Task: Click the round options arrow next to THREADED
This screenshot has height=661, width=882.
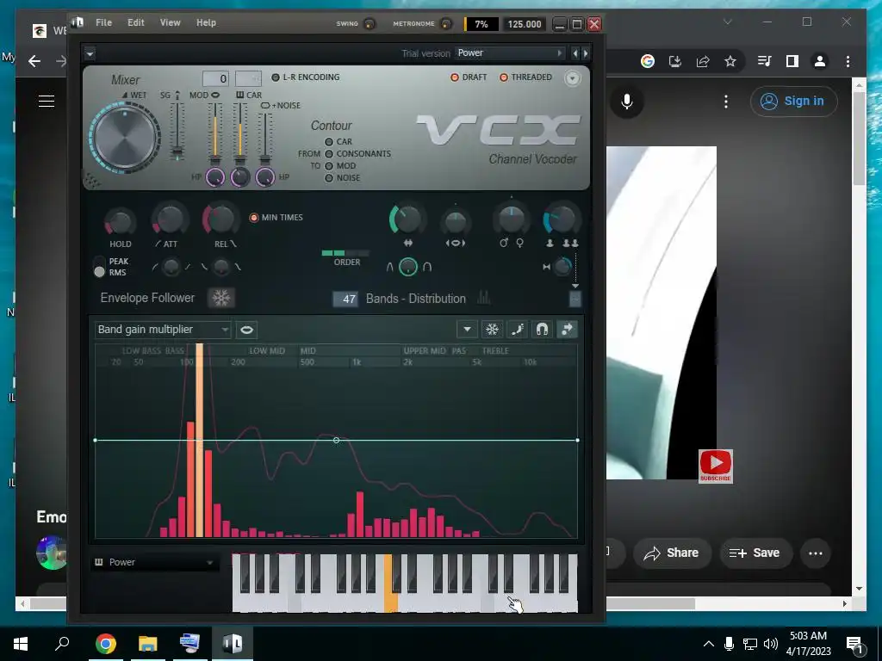Action: [572, 78]
